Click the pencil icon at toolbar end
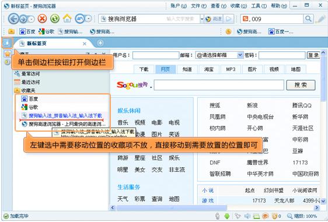 click(320, 19)
